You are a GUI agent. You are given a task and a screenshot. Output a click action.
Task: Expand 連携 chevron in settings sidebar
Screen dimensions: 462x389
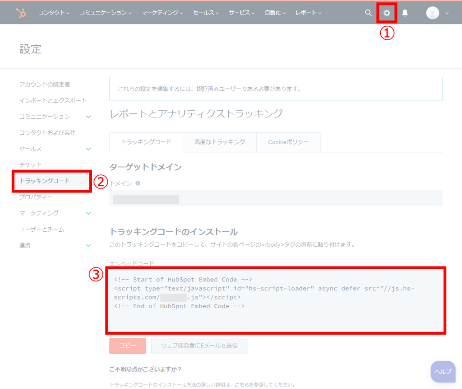coord(88,246)
